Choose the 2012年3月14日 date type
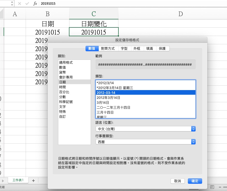 [x=146, y=98]
